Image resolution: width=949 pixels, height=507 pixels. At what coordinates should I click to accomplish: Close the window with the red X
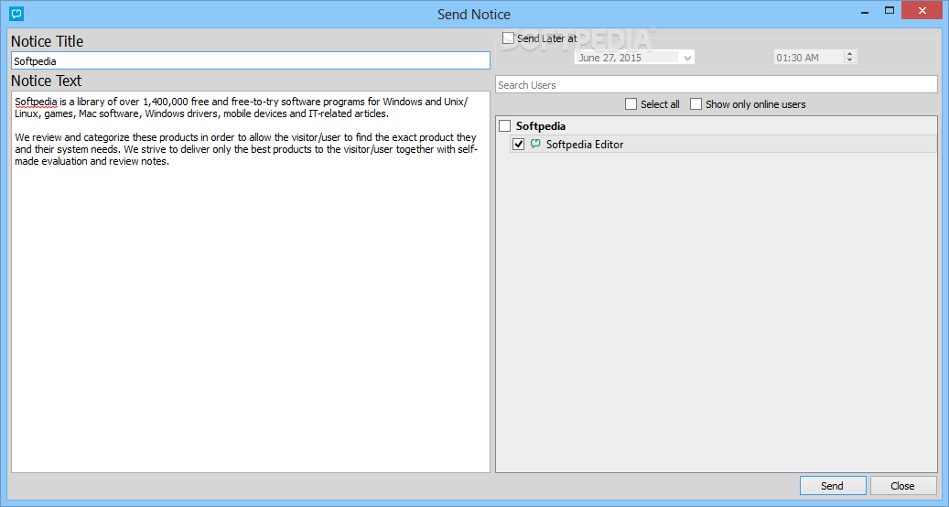coord(922,10)
